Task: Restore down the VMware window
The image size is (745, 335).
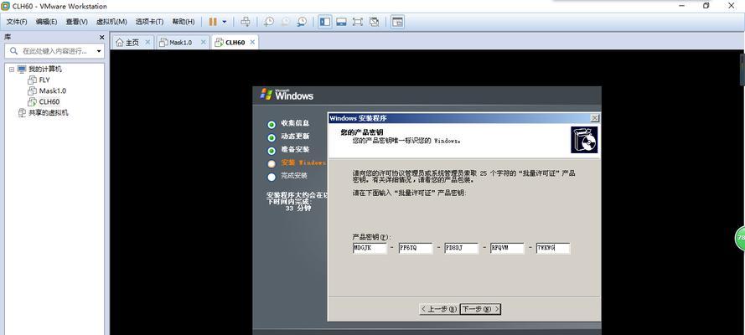Action: (706, 6)
